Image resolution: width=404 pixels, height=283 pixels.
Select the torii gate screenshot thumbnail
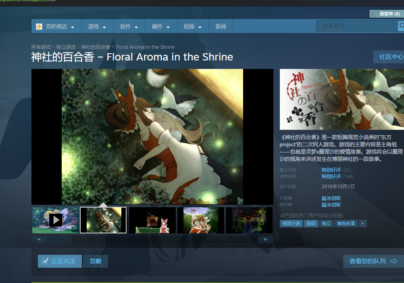click(x=201, y=220)
